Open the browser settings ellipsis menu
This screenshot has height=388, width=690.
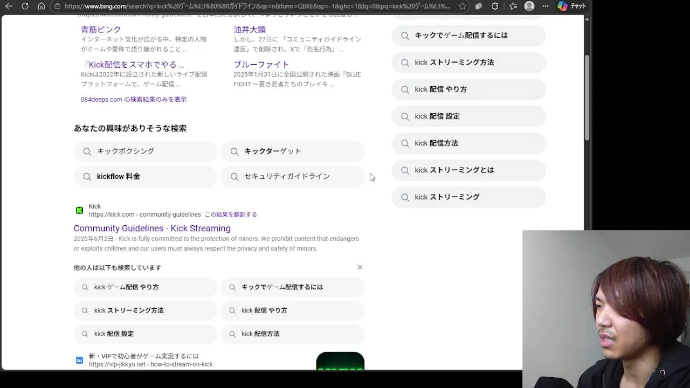546,6
